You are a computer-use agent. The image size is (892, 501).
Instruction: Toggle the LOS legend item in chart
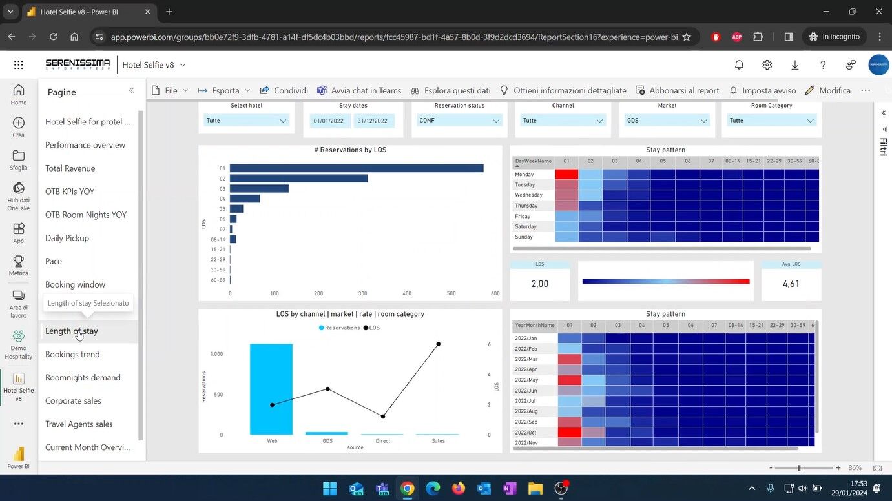(x=370, y=328)
